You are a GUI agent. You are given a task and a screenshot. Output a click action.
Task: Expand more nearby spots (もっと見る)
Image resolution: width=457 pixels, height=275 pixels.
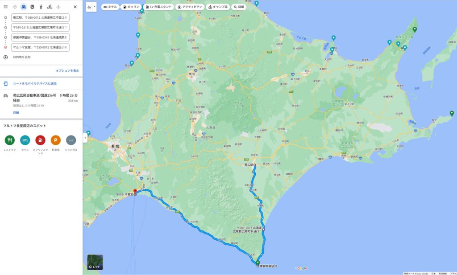pyautogui.click(x=71, y=140)
